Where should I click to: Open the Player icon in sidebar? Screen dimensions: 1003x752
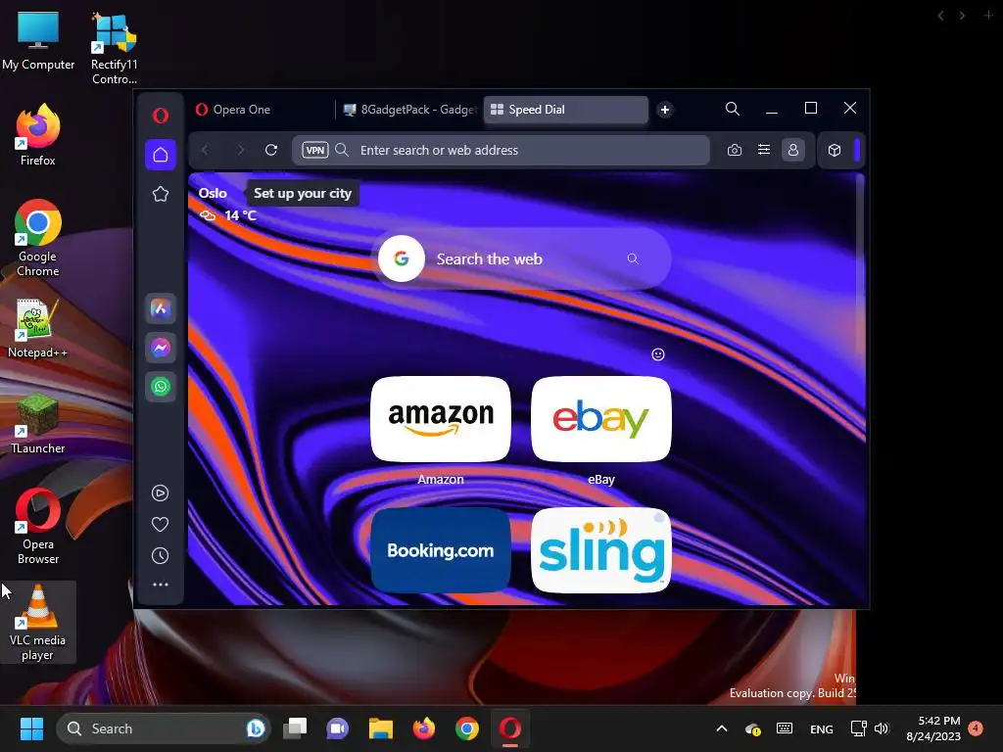160,493
